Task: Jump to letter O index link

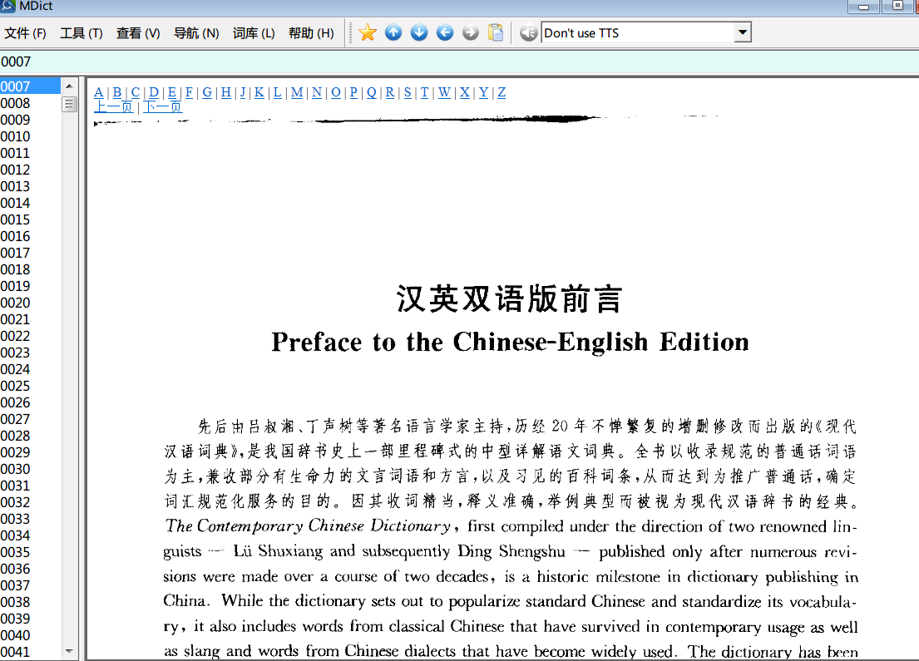Action: [x=336, y=92]
